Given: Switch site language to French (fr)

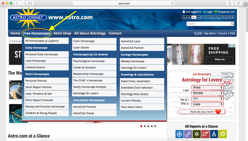Looking at the screenshot, I should click(203, 18).
